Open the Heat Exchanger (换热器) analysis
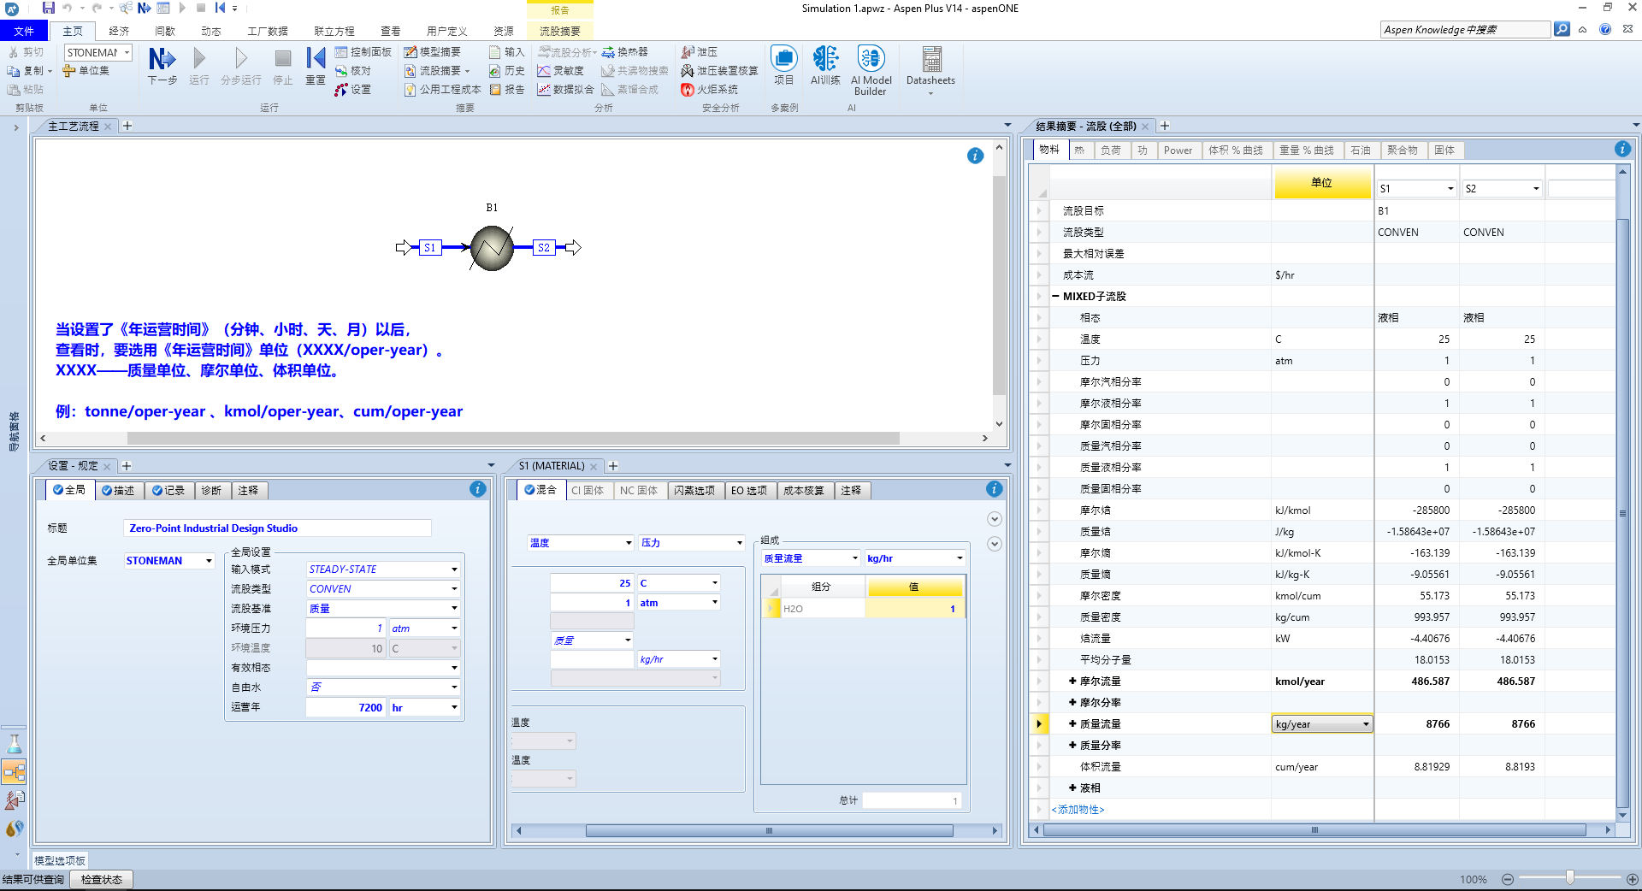1642x891 pixels. pos(625,52)
